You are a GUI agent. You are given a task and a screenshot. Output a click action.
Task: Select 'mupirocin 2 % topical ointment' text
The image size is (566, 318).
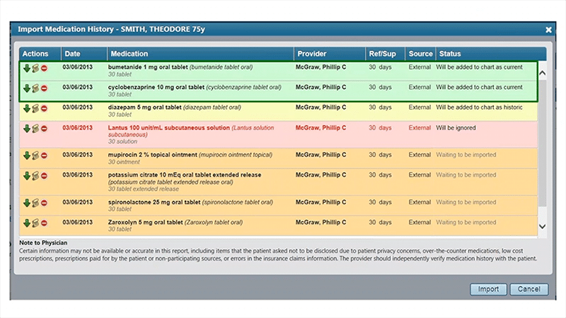point(152,155)
